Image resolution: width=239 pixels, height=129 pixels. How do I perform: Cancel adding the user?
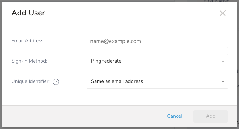point(175,116)
